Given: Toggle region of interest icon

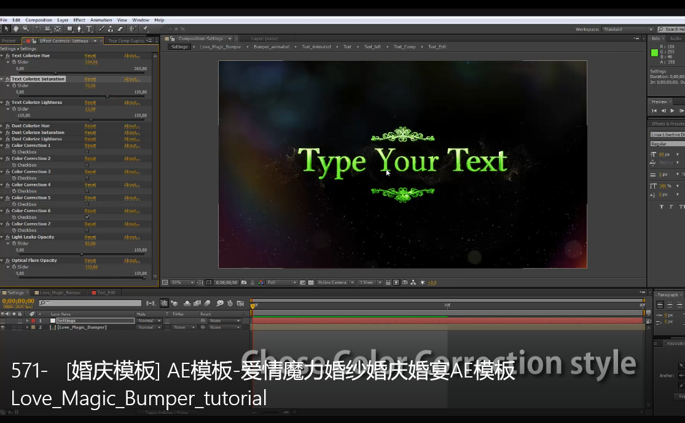Looking at the screenshot, I should 303,282.
